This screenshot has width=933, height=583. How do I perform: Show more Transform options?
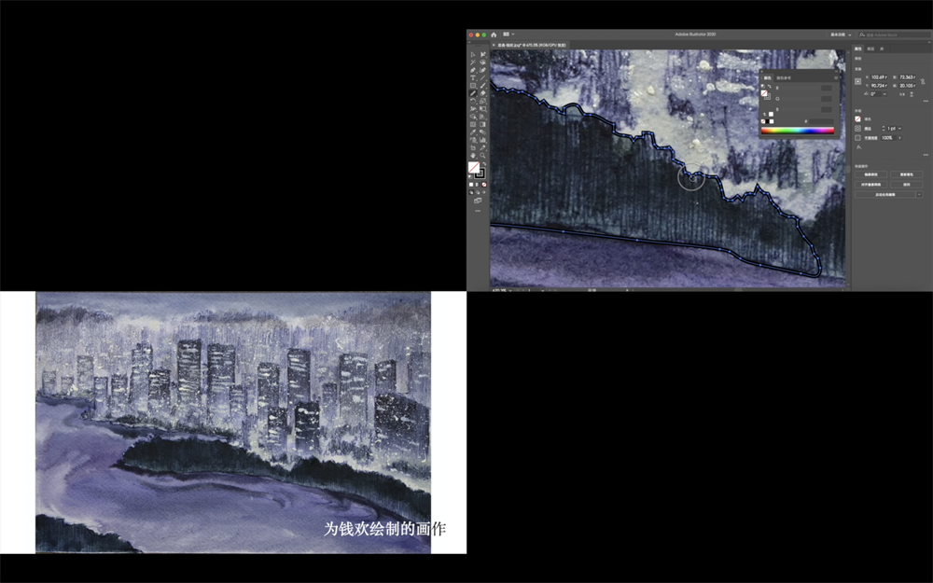926,102
